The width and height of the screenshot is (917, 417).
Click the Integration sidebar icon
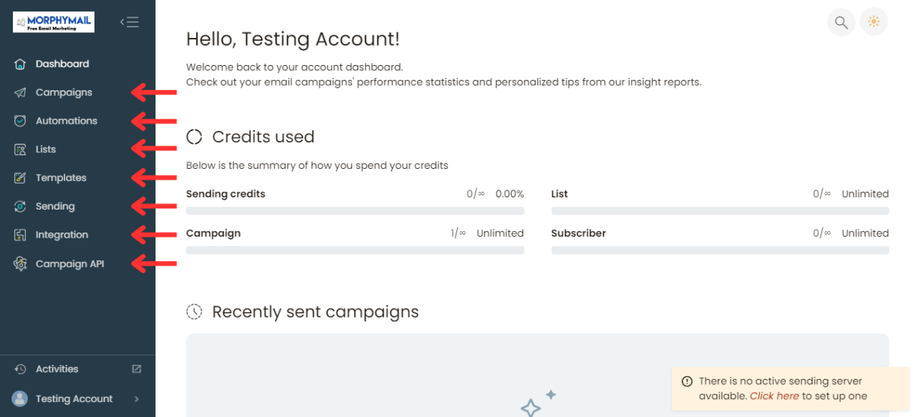pos(19,235)
